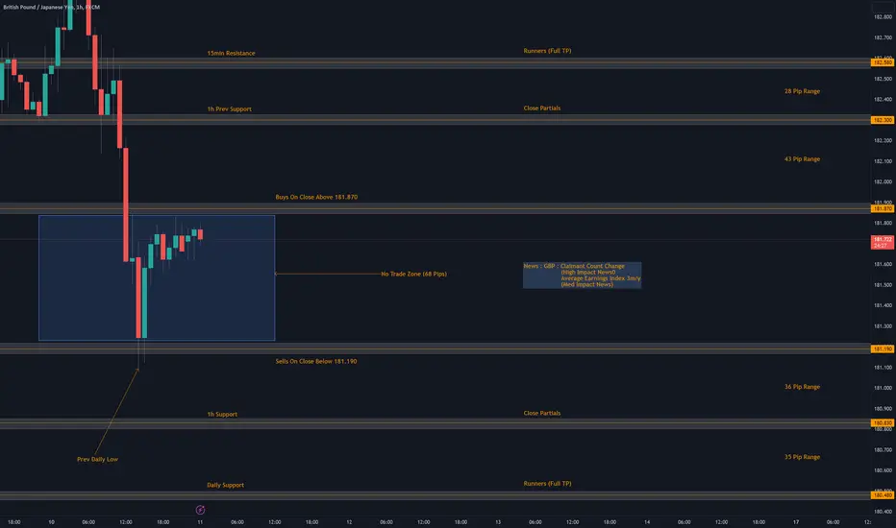Click the '28 Pip Range' label

pyautogui.click(x=802, y=91)
